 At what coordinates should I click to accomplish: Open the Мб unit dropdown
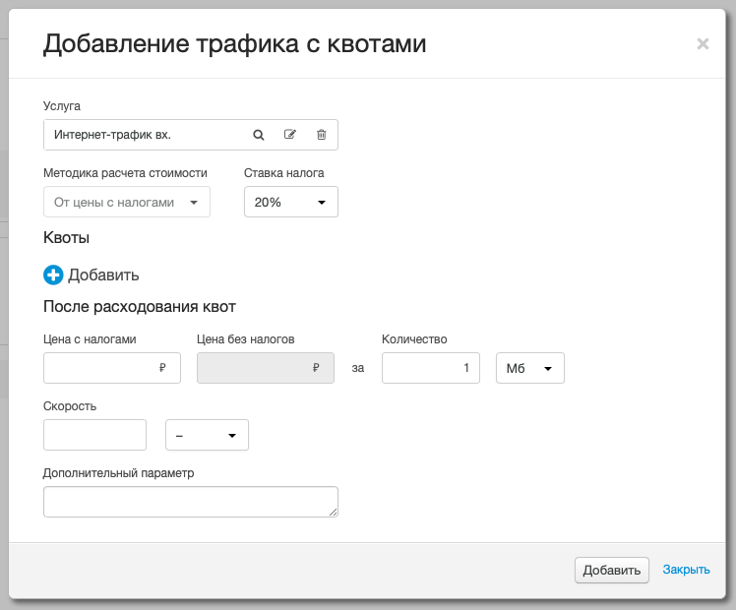(530, 368)
